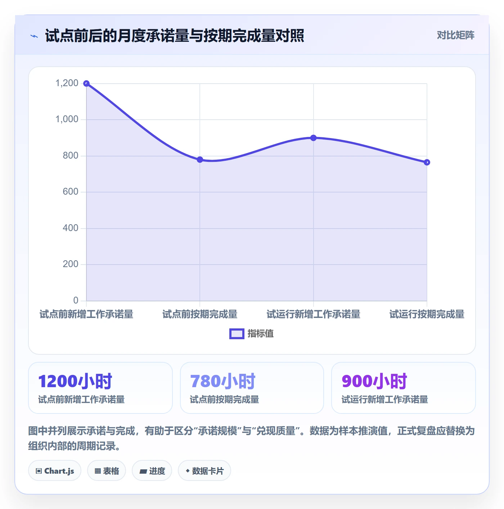
Task: Click the y-axis value 800
Action: (71, 156)
